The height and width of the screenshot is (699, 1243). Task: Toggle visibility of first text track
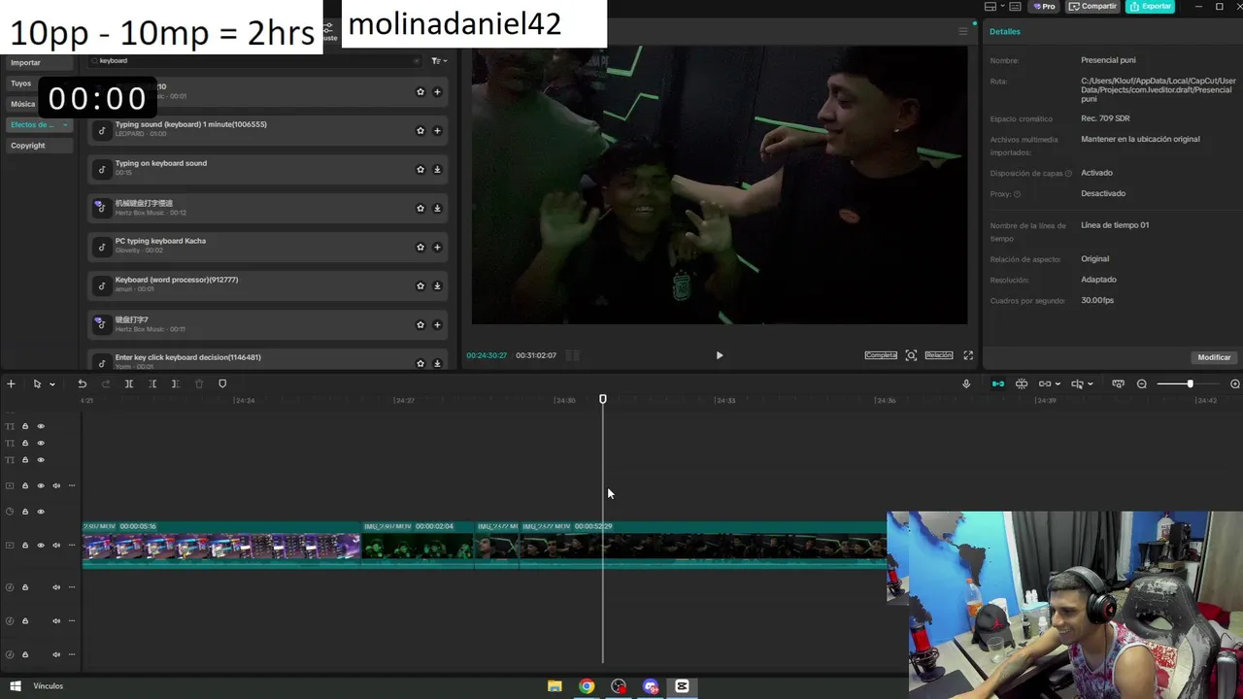point(41,426)
